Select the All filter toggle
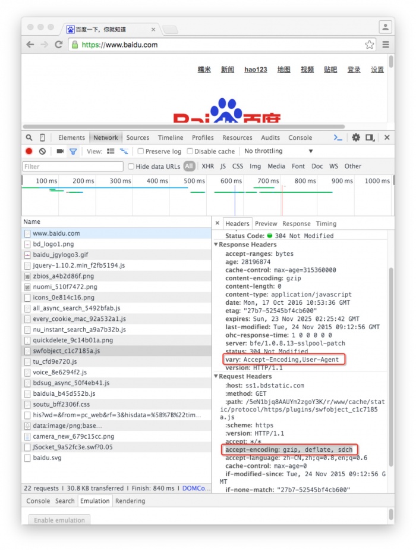The image size is (416, 550). pos(189,166)
